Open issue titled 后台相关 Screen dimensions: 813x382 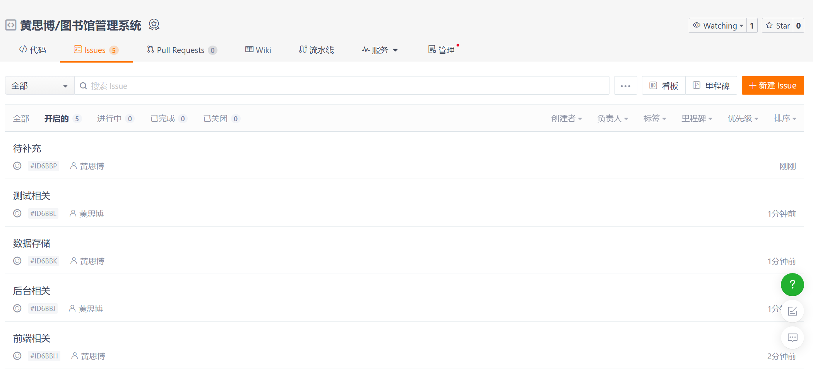click(x=32, y=291)
